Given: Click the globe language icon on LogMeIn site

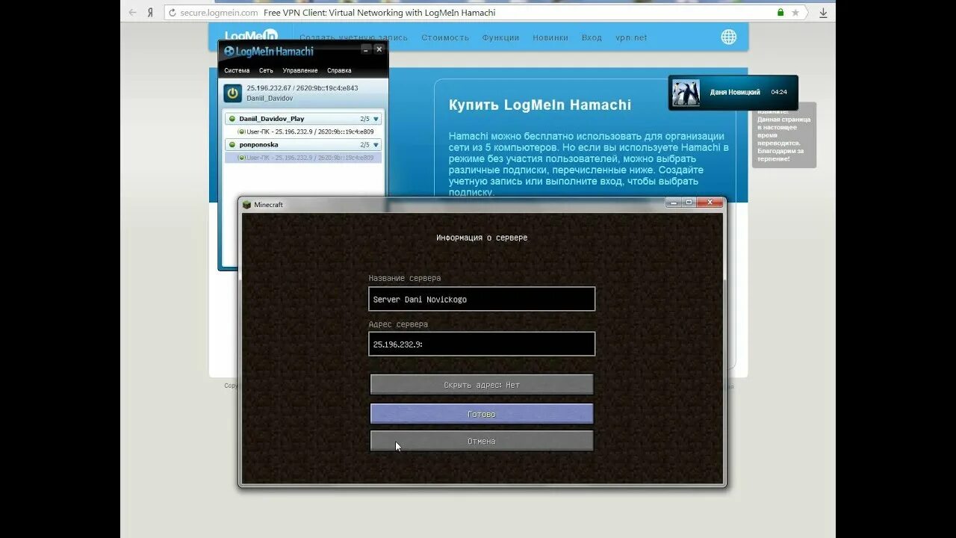Looking at the screenshot, I should 729,37.
